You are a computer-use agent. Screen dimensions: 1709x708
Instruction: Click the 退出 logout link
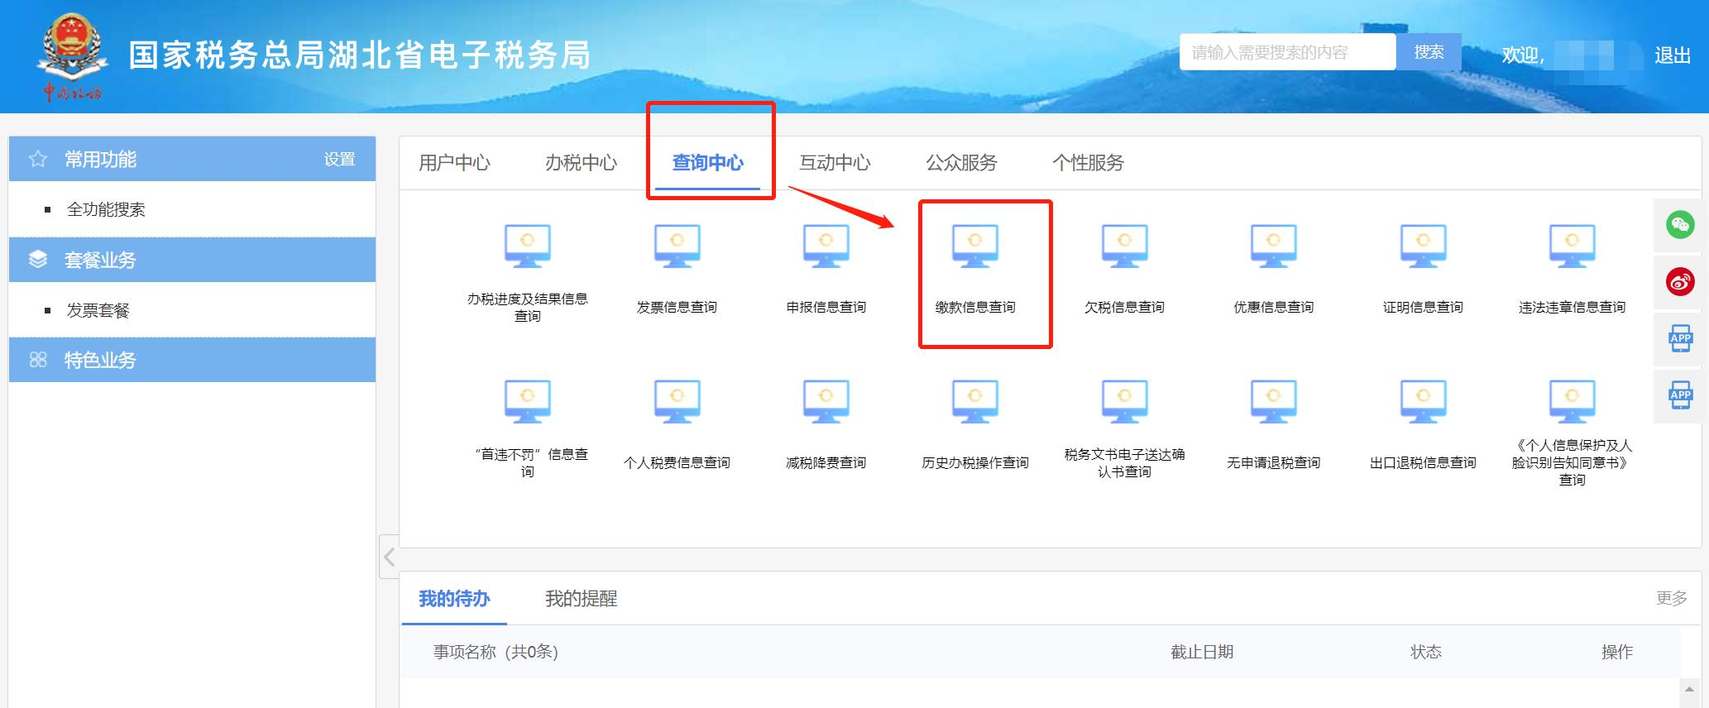pyautogui.click(x=1672, y=55)
